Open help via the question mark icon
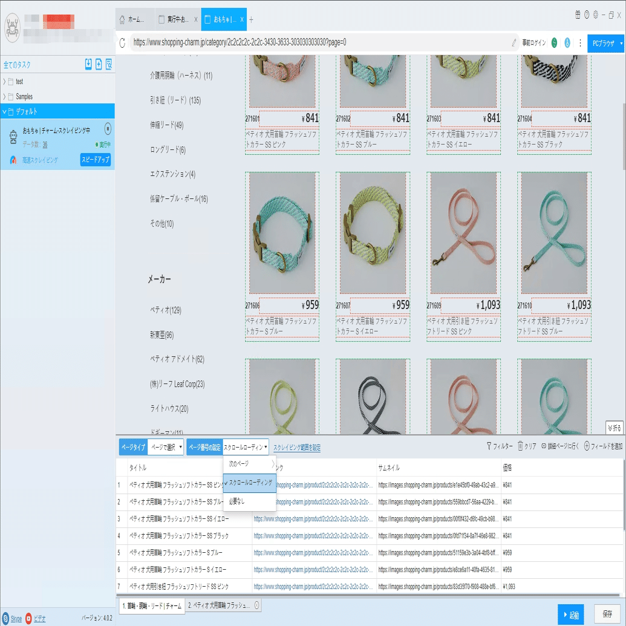The width and height of the screenshot is (626, 626). click(x=587, y=15)
